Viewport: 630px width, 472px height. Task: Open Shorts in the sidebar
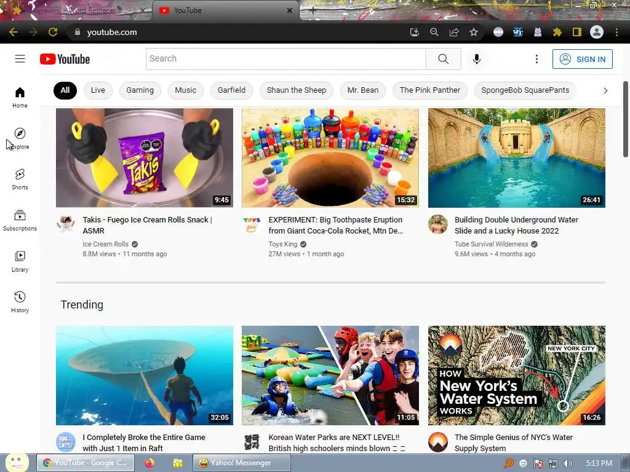click(20, 179)
